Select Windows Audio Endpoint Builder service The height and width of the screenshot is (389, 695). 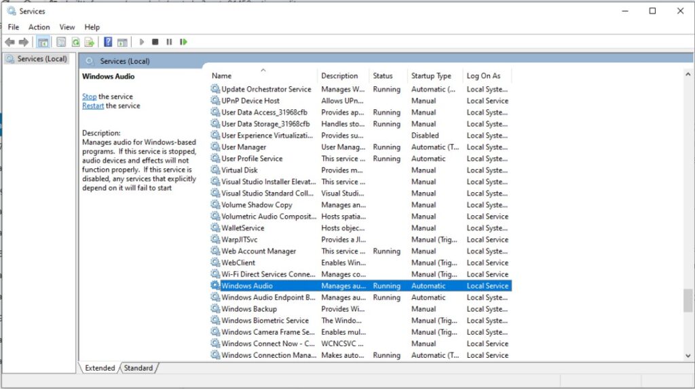(x=360, y=297)
